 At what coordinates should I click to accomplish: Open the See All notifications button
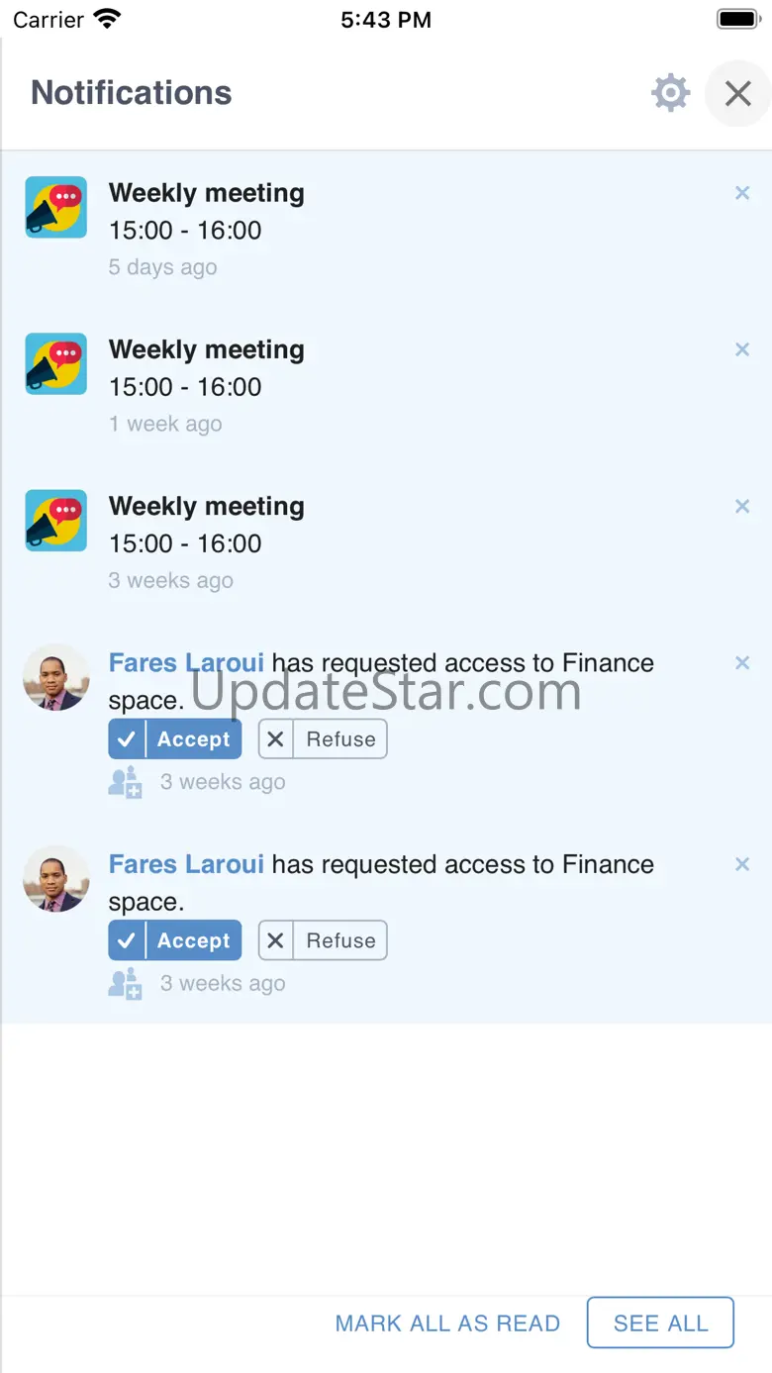[660, 1323]
